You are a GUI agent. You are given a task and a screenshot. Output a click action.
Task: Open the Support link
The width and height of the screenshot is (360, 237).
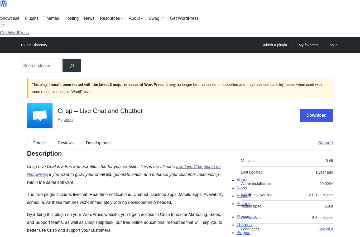coord(325,143)
